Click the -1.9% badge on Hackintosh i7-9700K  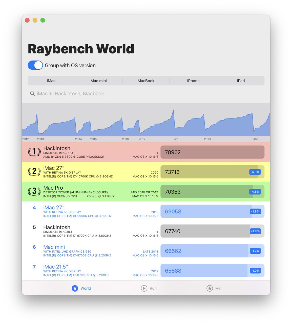255,231
